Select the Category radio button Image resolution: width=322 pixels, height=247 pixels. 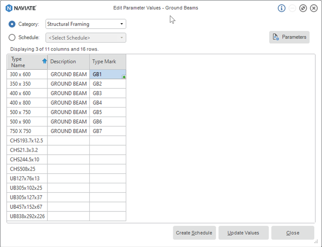tap(12, 24)
